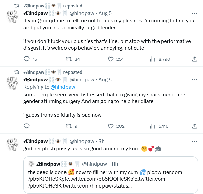Viewport: 203px width, 194px height.
Task: Open the more options menu on second tweet
Action: click(195, 80)
